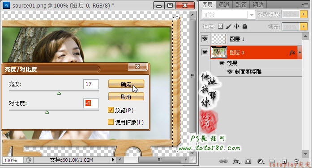Click the 取消 button
Viewport: 312px width, 168px height.
[x=126, y=97]
